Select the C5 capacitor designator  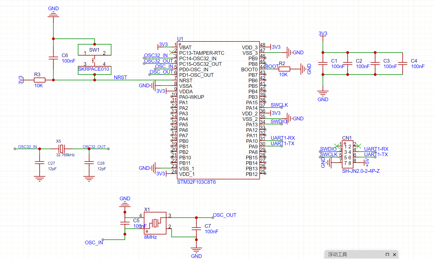136,220
